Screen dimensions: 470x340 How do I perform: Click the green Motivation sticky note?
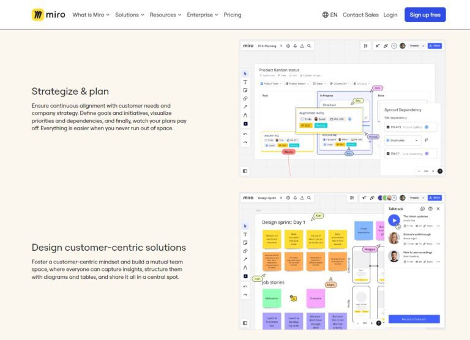coord(272,298)
